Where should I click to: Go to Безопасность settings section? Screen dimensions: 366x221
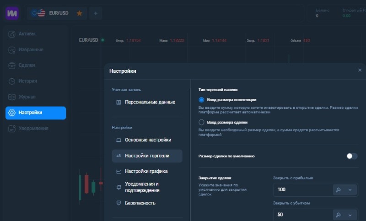(140, 203)
